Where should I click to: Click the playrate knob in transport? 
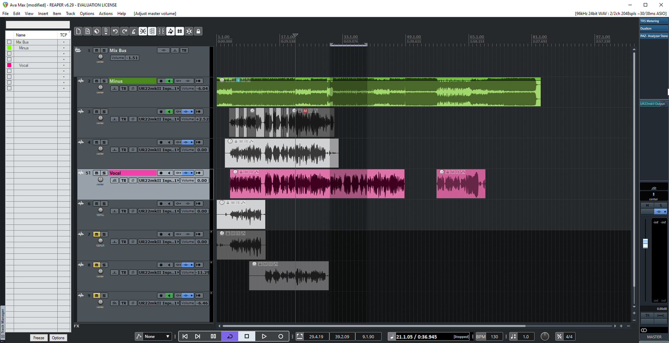coord(545,336)
